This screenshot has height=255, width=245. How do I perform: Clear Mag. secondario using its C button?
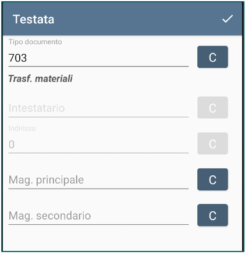coord(212,215)
